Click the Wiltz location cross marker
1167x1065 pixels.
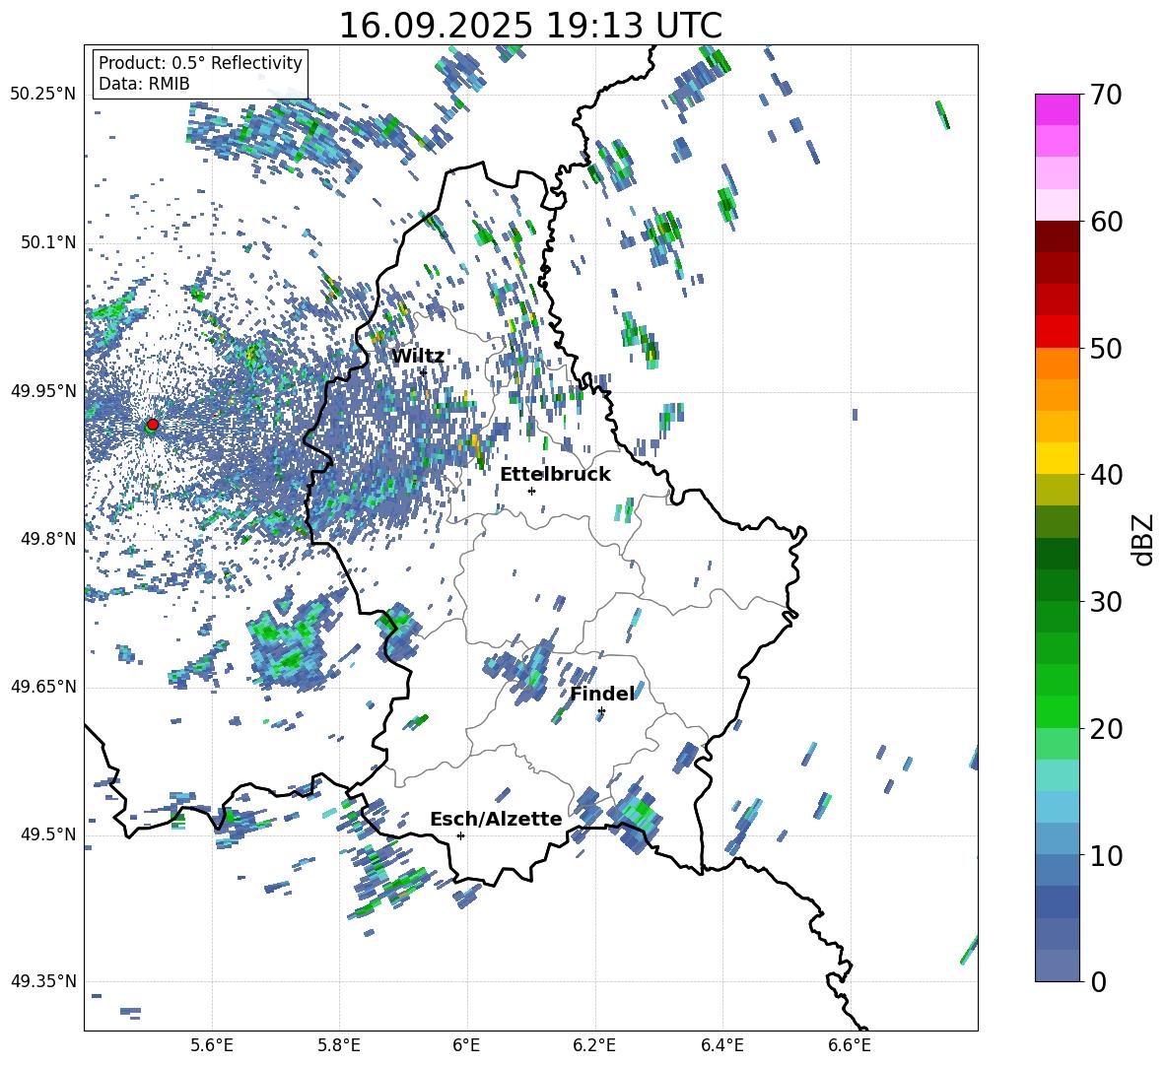pos(423,371)
